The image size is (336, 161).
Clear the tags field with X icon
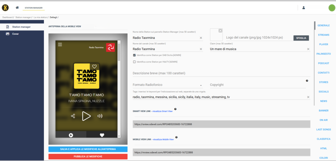click(x=308, y=97)
